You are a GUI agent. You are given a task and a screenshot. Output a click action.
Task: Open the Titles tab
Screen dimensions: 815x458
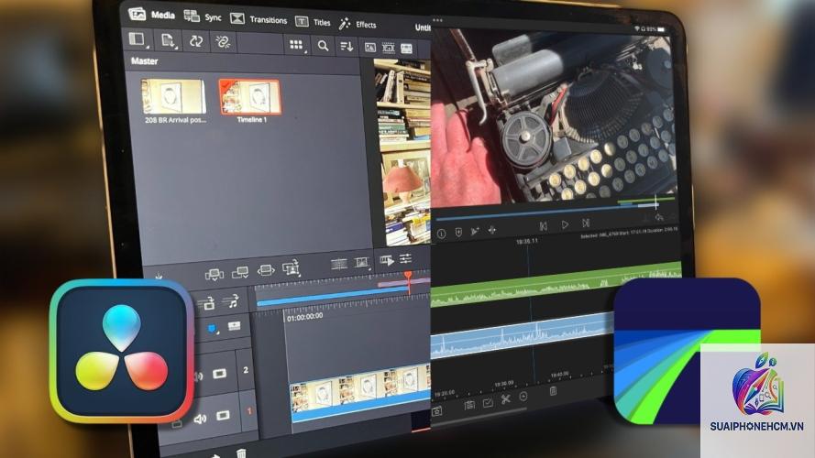pos(313,22)
